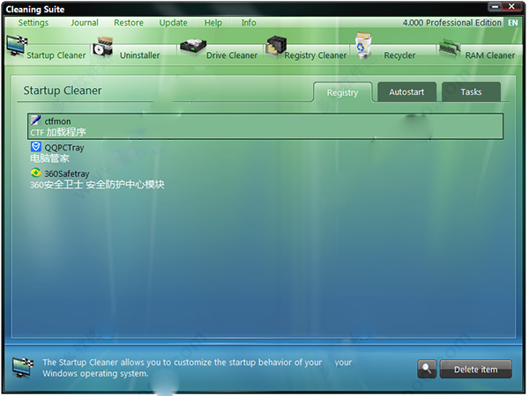Open the RAM Cleaner module label

pos(490,55)
